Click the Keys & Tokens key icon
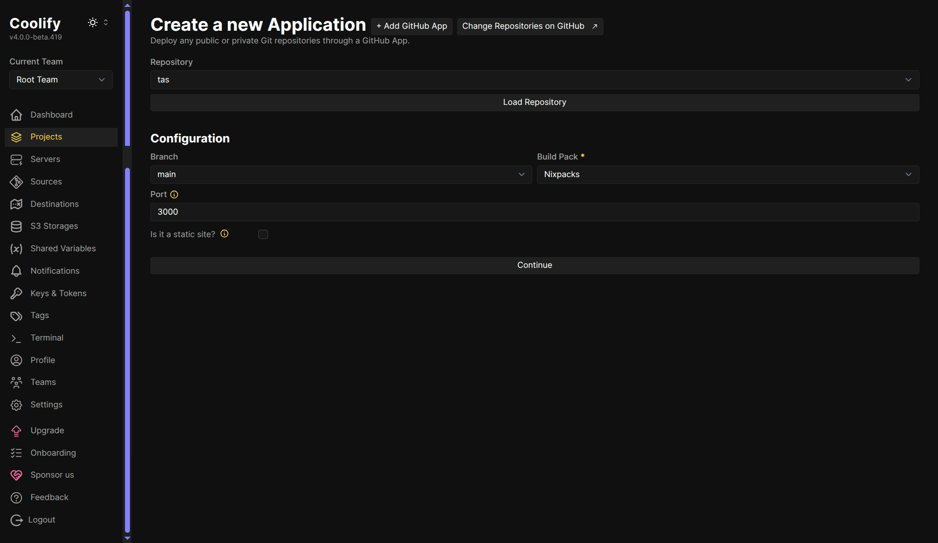938x543 pixels. (x=16, y=293)
